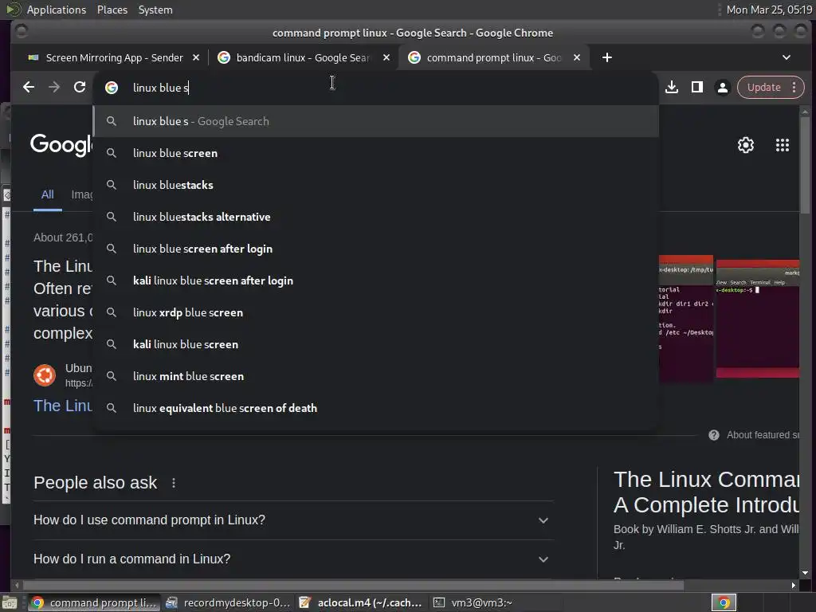Open Chrome downloads icon
The height and width of the screenshot is (612, 816).
pos(672,88)
